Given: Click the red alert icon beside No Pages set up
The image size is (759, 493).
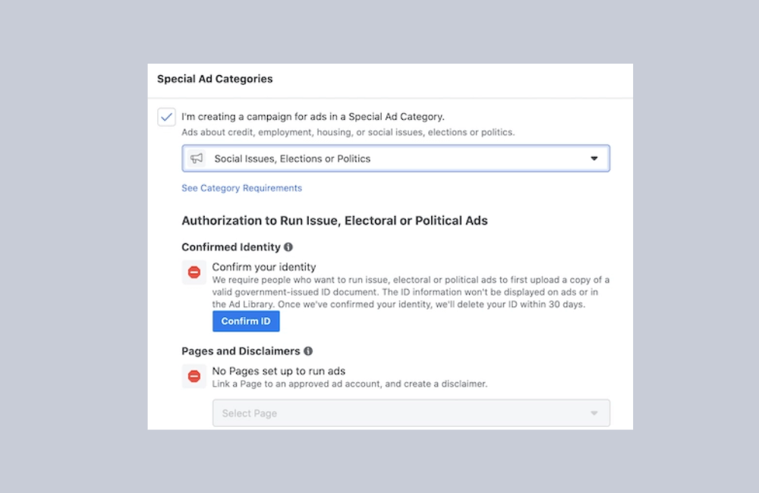Looking at the screenshot, I should [194, 375].
